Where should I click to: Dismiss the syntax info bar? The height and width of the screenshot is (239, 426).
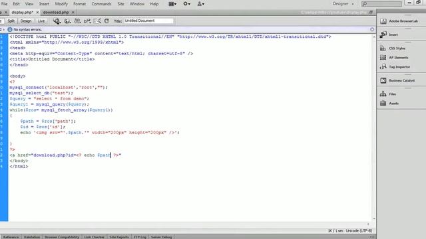pos(372,29)
